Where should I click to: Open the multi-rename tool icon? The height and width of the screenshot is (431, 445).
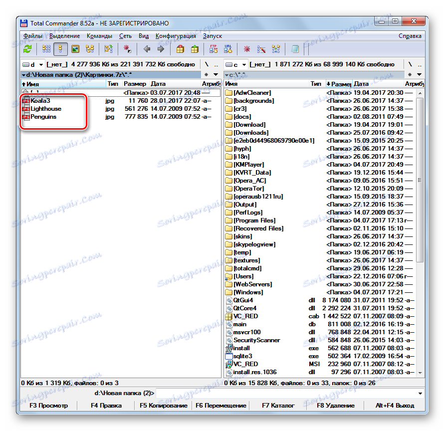(261, 49)
